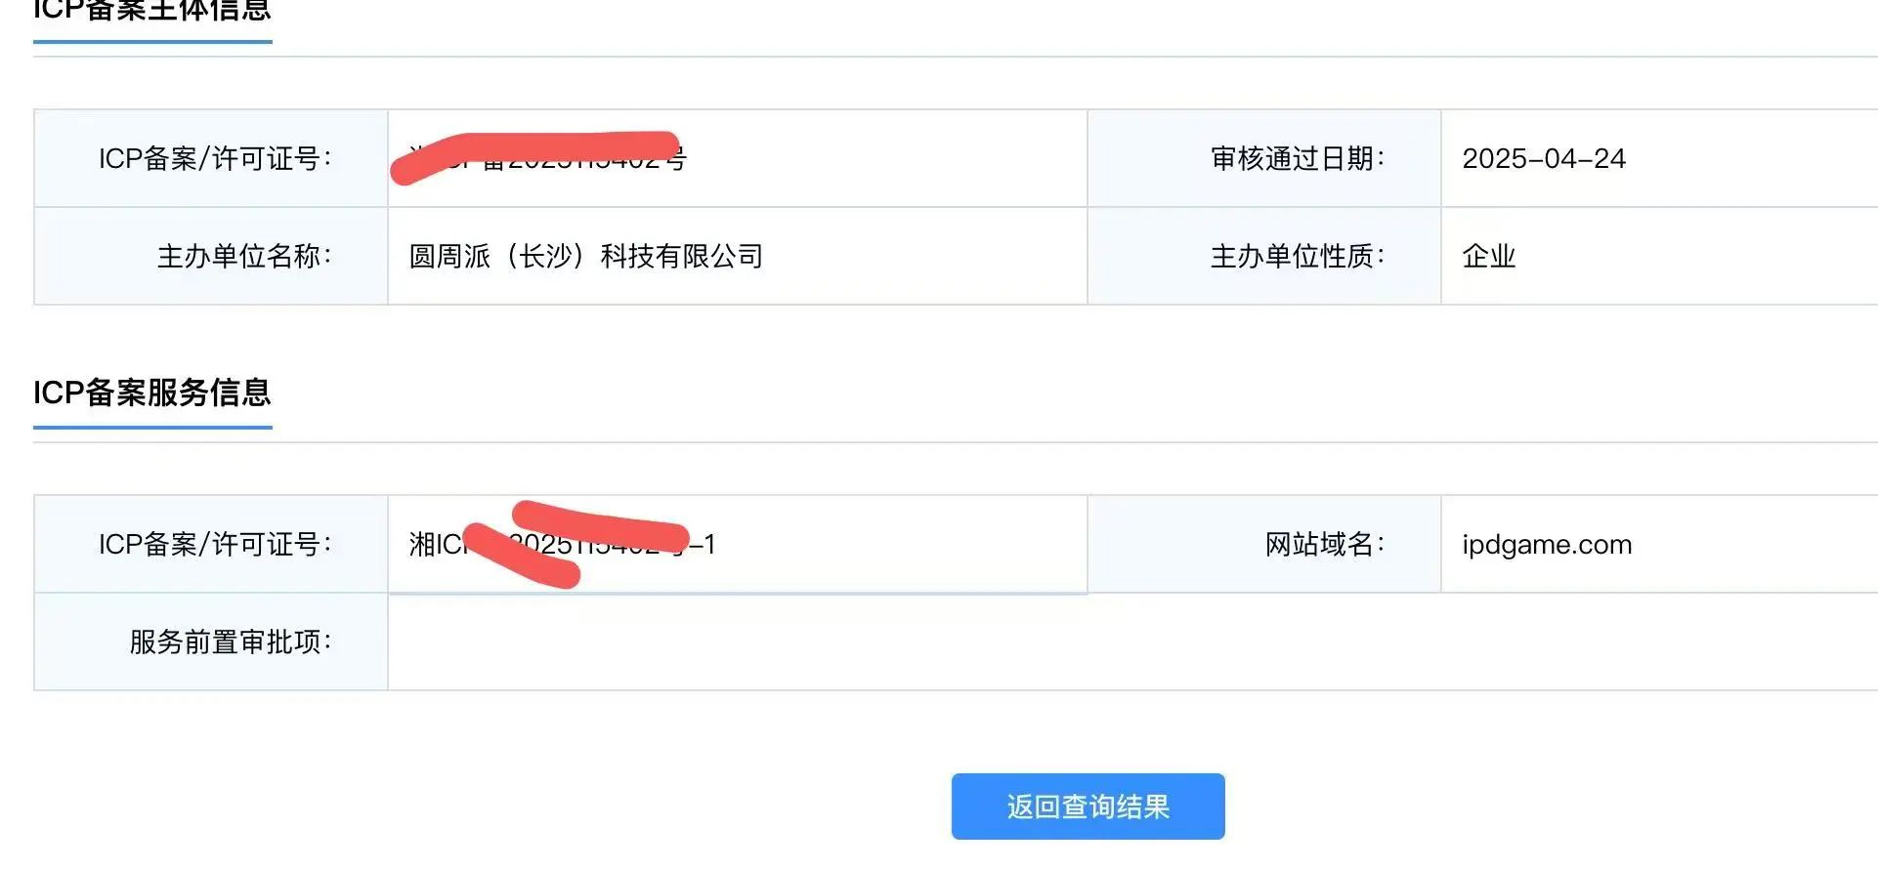Click ICP备案/许可证号 label in 服务信息 table

(x=214, y=544)
